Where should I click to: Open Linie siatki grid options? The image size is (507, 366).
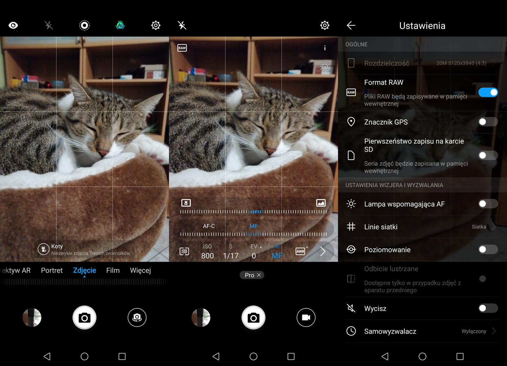point(422,227)
